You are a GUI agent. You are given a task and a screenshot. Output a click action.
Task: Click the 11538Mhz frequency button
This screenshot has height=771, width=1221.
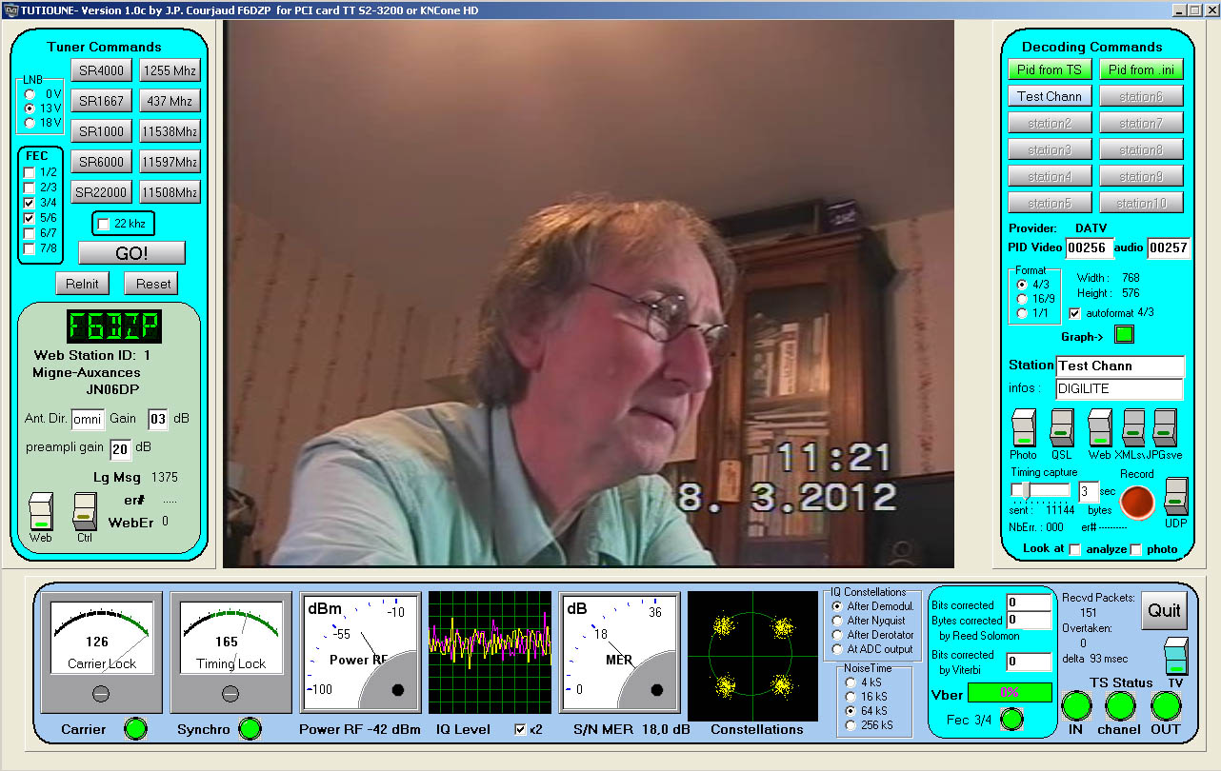tap(170, 131)
